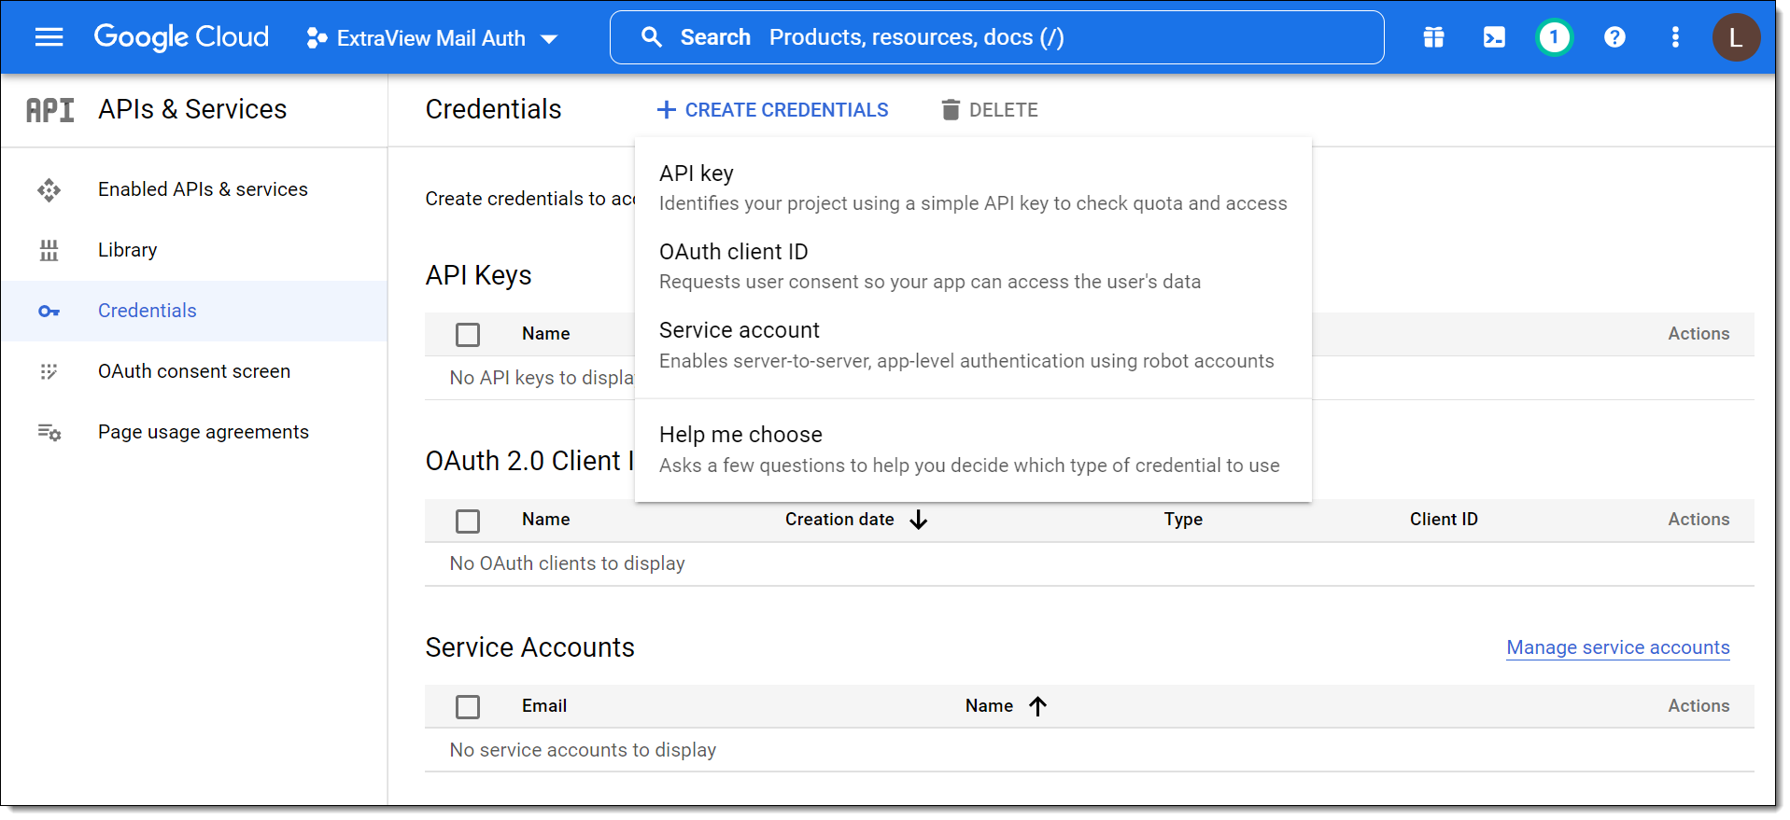The image size is (1790, 820).
Task: Choose Service account option
Action: pos(973,344)
